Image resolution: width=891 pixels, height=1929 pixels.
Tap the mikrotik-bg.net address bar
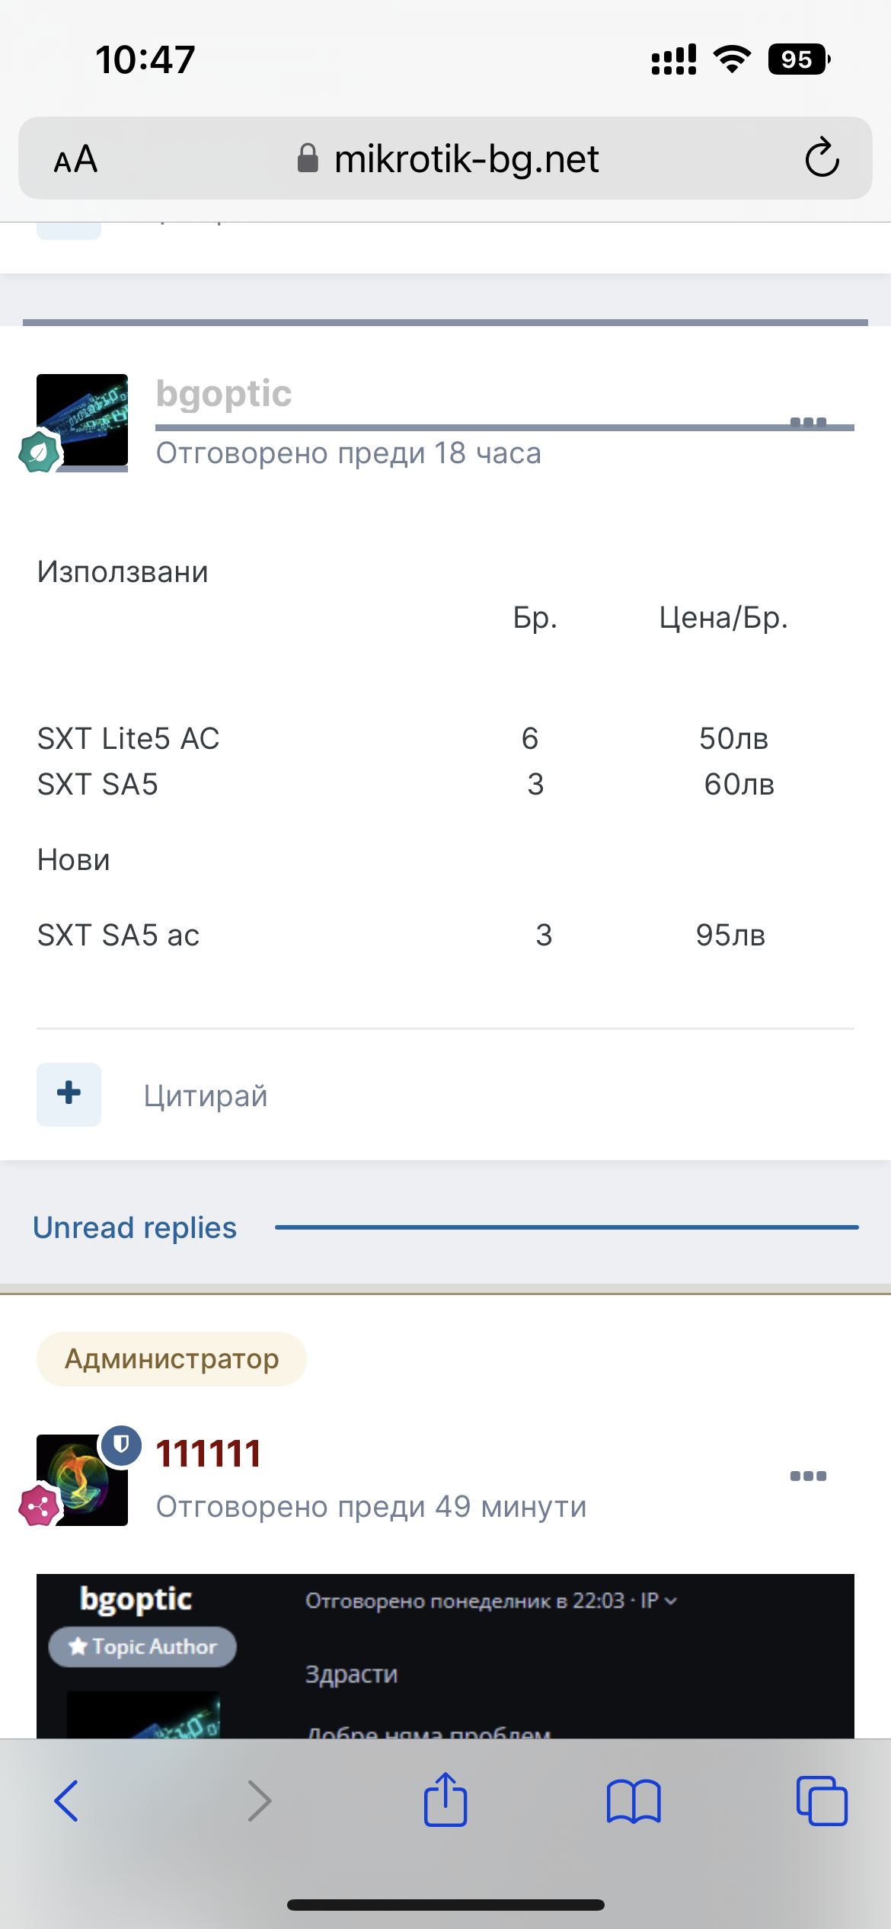465,159
